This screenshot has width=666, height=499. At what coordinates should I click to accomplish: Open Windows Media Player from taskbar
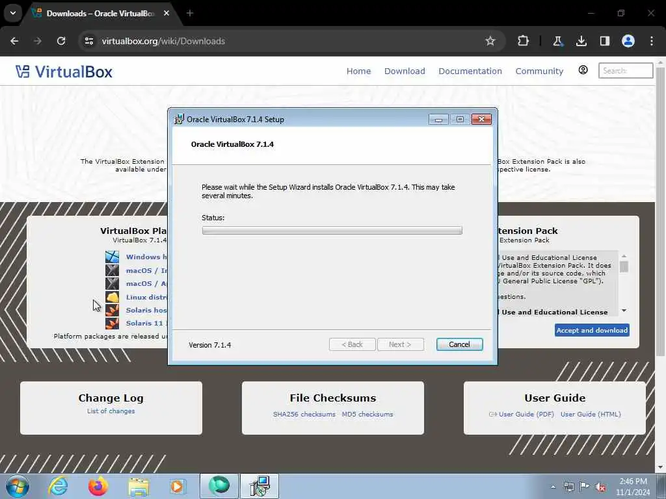coord(178,486)
